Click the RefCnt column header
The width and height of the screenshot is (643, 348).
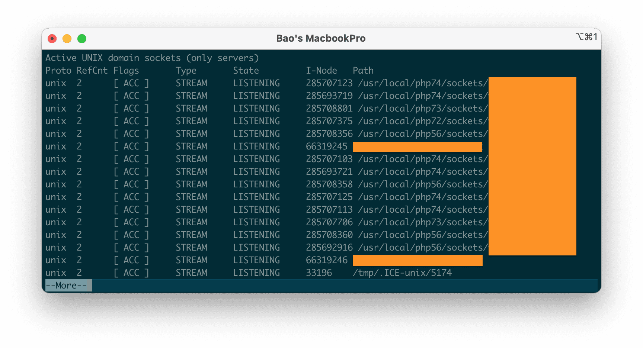coord(92,70)
